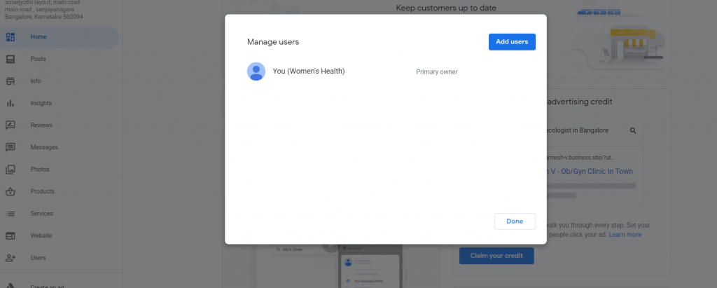
Task: Open Users in the sidebar
Action: coord(60,258)
